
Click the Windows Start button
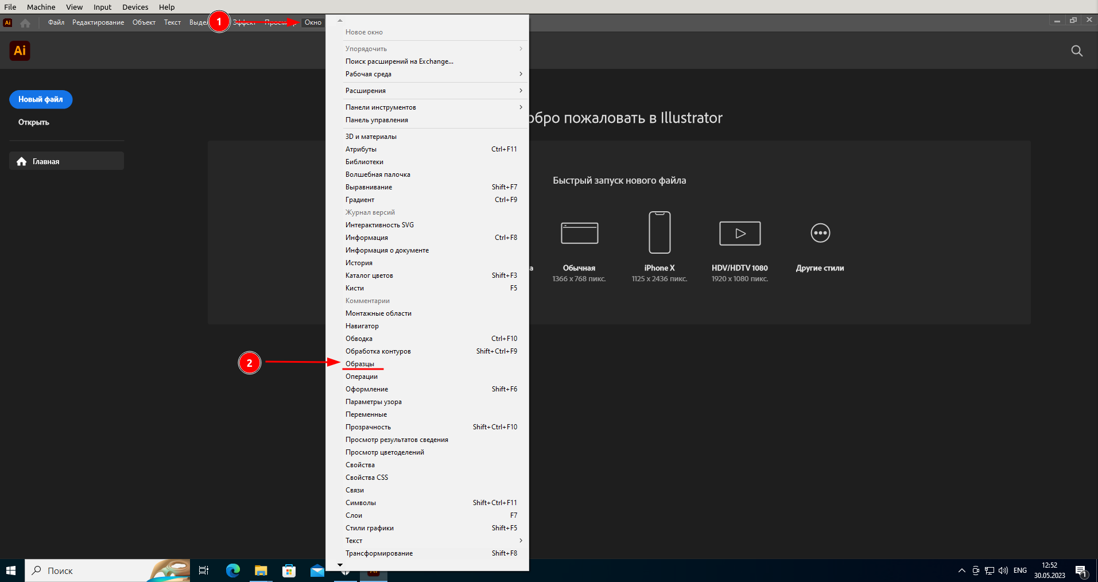point(11,571)
